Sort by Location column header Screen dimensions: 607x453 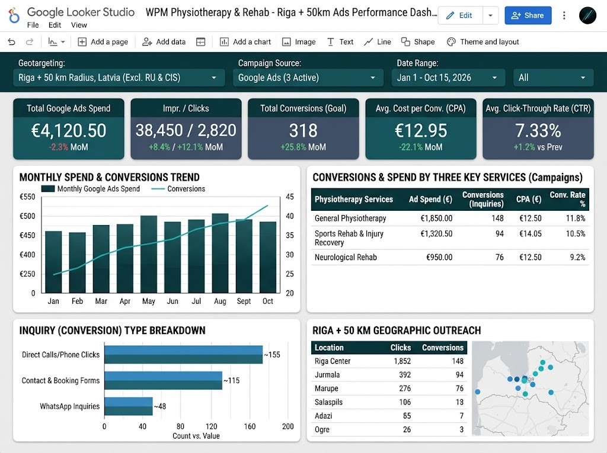pyautogui.click(x=328, y=348)
